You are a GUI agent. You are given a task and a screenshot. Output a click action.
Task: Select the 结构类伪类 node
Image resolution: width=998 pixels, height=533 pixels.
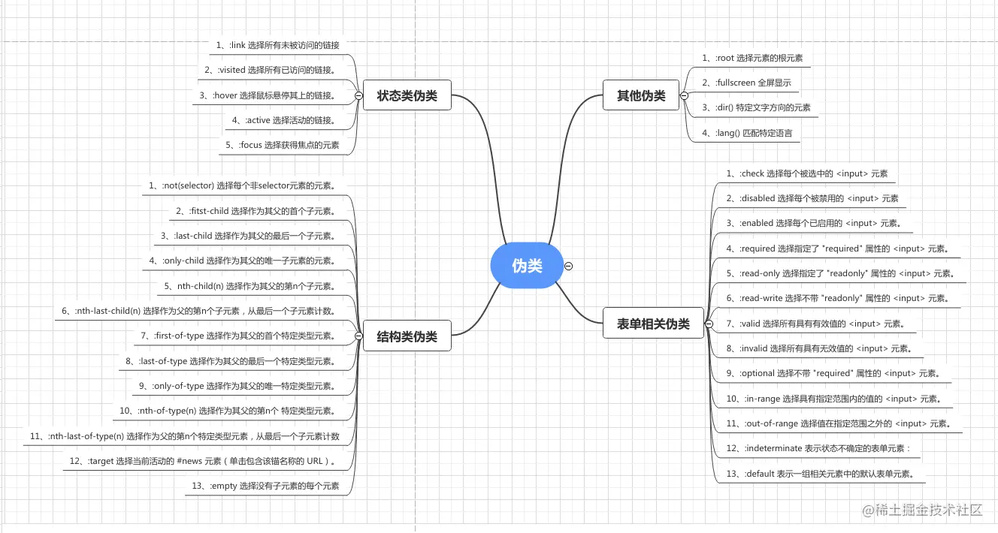pyautogui.click(x=407, y=336)
